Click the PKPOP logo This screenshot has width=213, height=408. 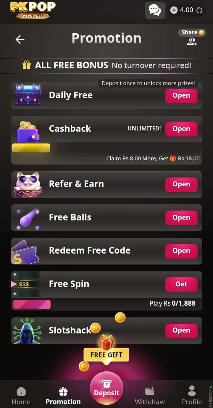pyautogui.click(x=33, y=10)
